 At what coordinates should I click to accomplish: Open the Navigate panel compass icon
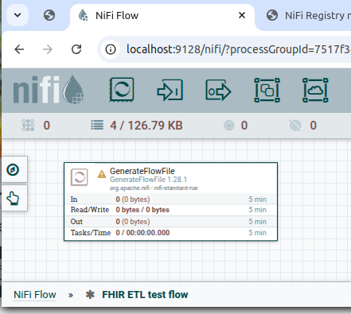tap(13, 169)
